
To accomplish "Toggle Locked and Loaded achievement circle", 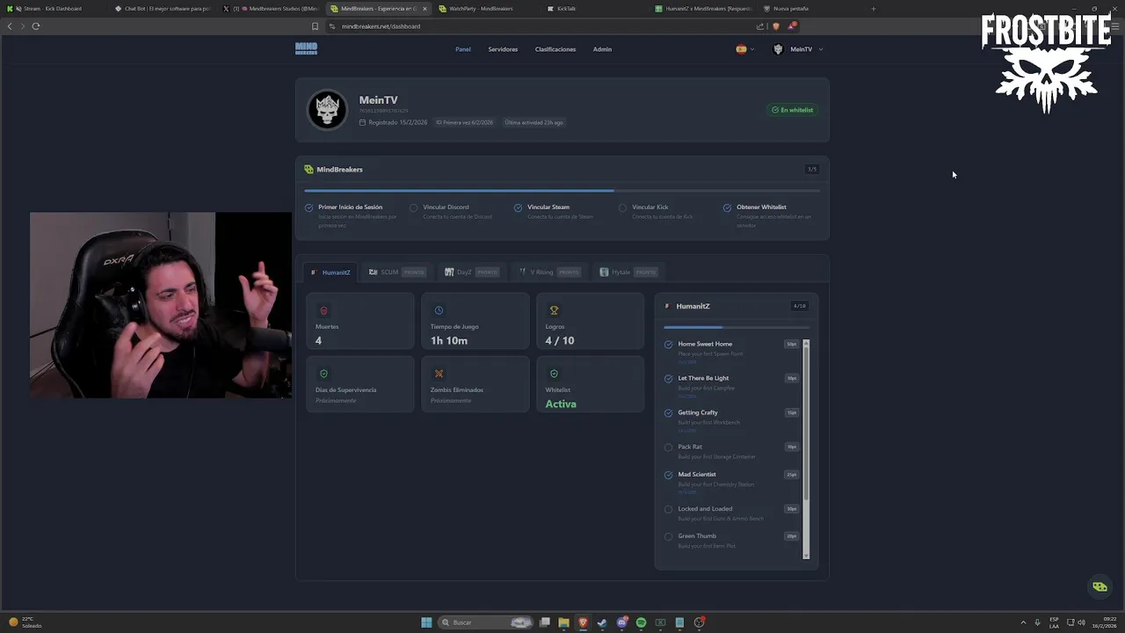I will [x=669, y=509].
